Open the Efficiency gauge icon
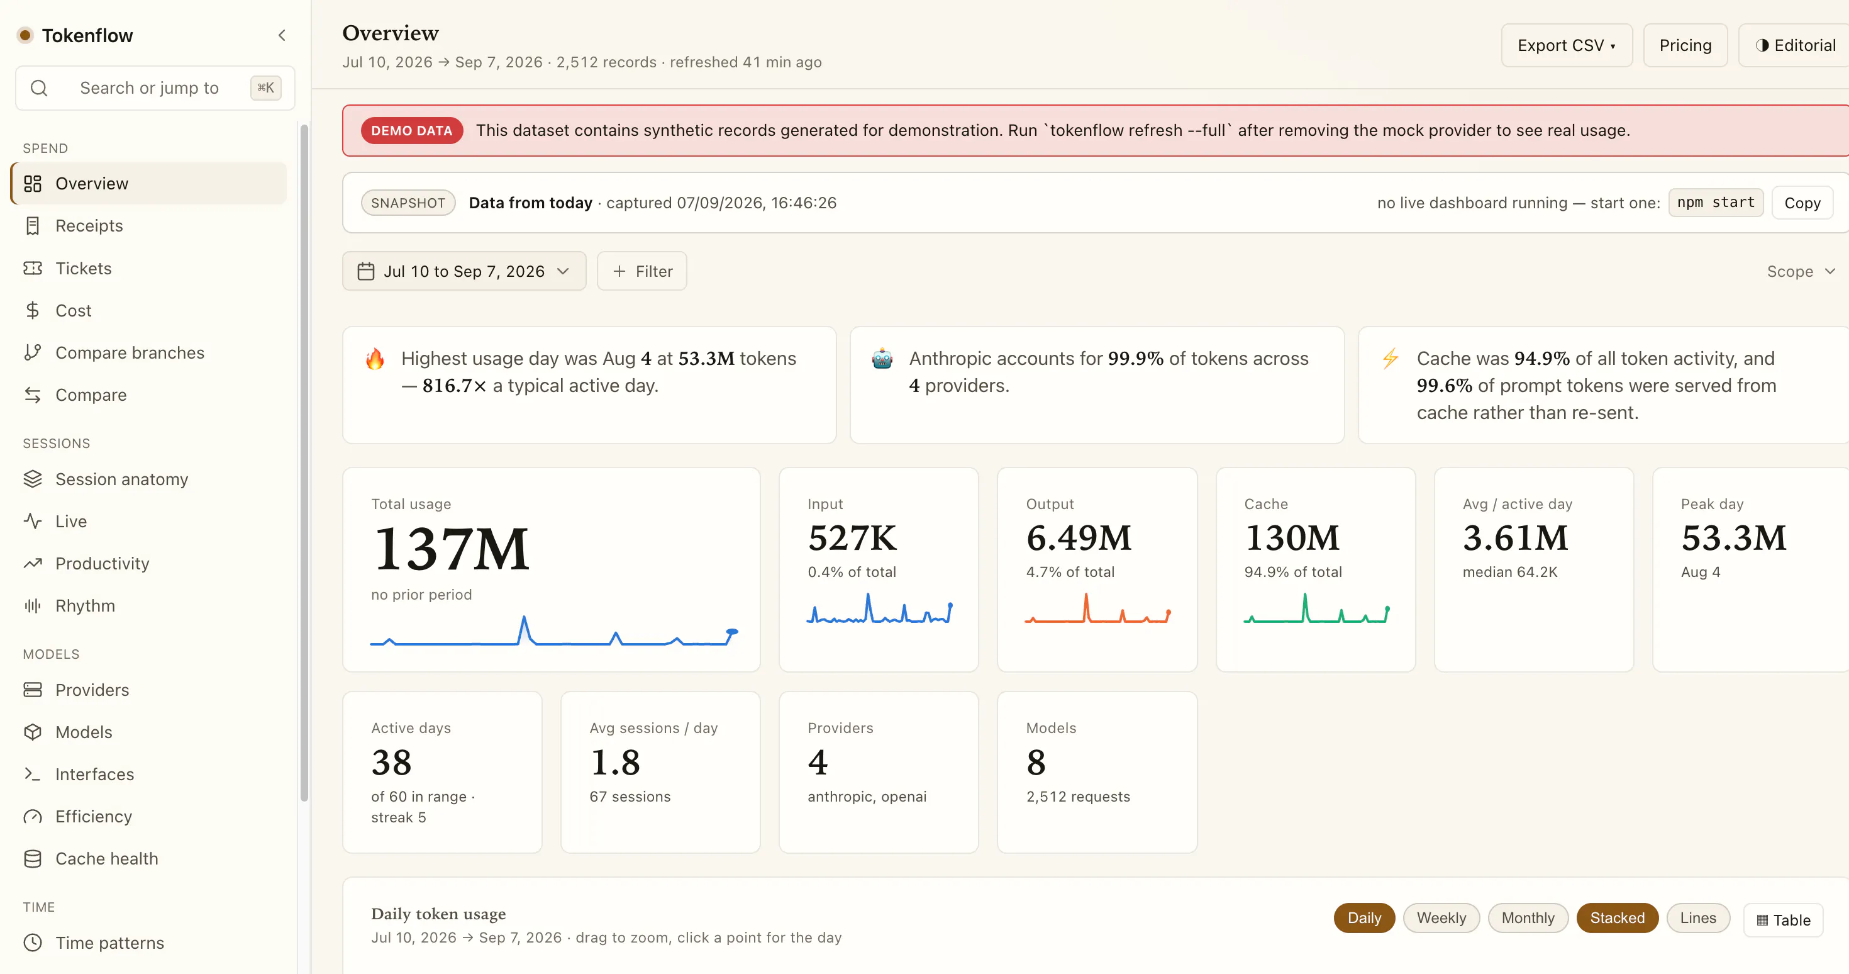The width and height of the screenshot is (1849, 974). pyautogui.click(x=32, y=817)
